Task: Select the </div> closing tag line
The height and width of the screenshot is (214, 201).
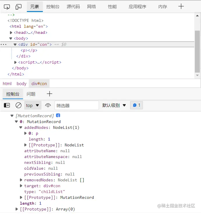Action: click(23, 56)
